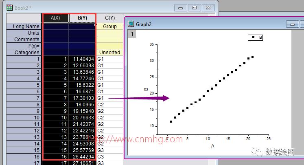
Task: Select column B(Y) header
Action: coord(82,18)
